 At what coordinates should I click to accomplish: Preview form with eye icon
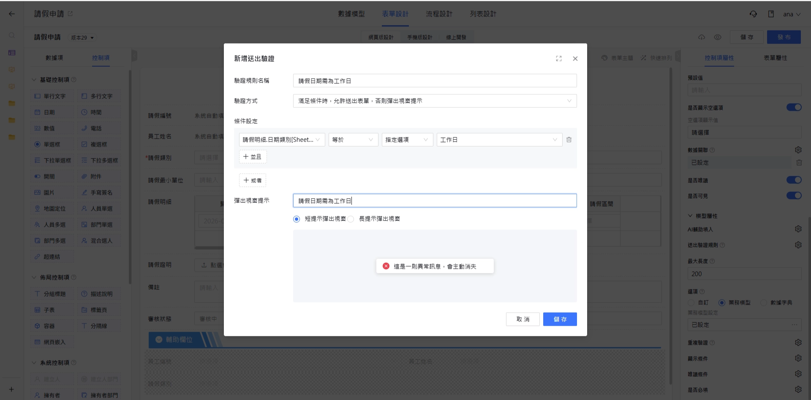coord(718,37)
